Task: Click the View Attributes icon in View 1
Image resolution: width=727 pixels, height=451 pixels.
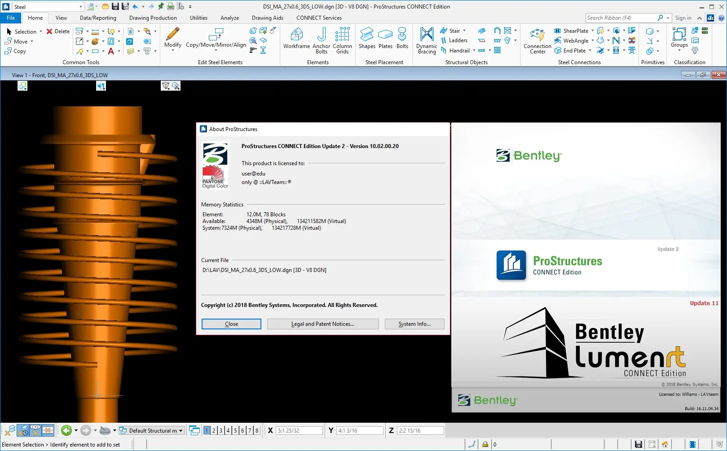Action: (x=22, y=86)
